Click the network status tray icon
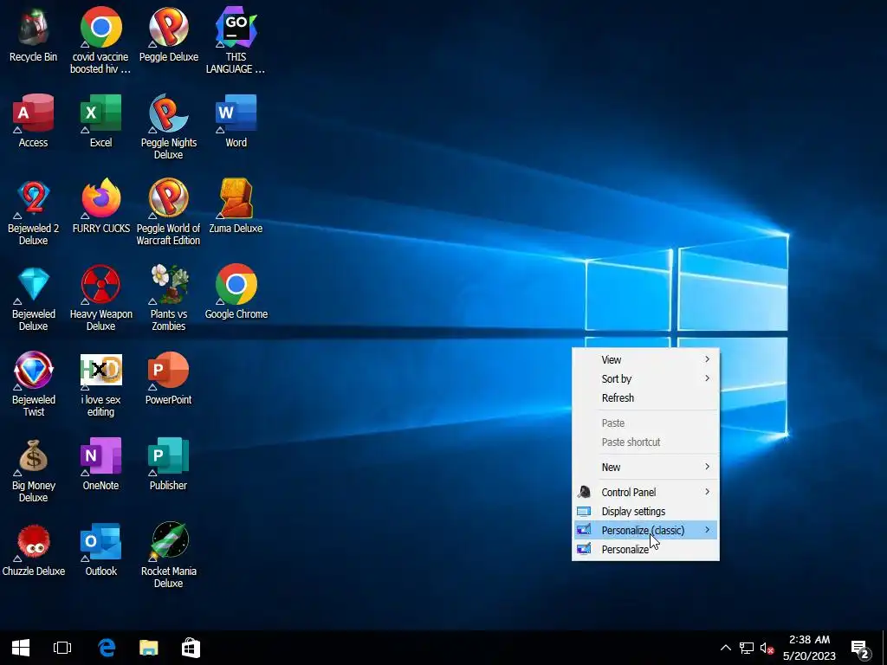 pos(747,648)
